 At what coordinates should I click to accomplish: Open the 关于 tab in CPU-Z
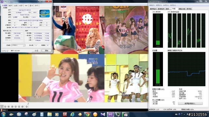click(36, 6)
